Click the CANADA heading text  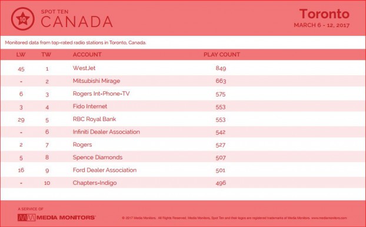pos(77,22)
